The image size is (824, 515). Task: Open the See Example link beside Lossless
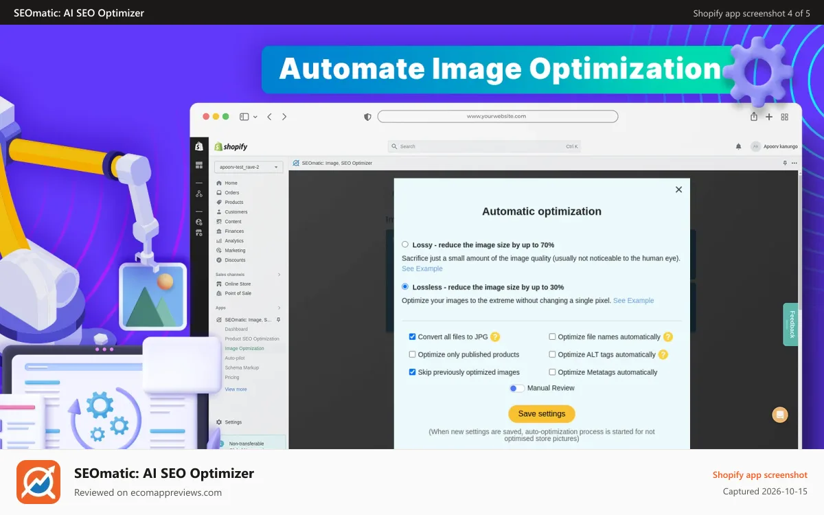pos(633,301)
